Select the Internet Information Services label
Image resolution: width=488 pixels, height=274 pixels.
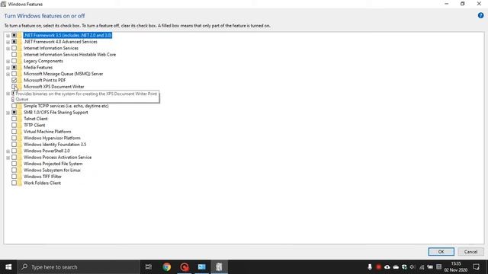coord(51,48)
